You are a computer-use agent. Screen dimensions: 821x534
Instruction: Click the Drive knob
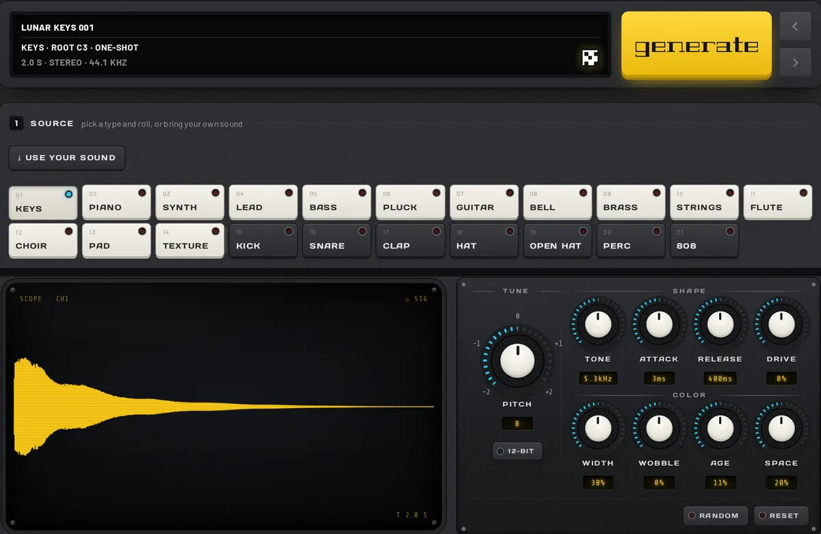pyautogui.click(x=781, y=325)
